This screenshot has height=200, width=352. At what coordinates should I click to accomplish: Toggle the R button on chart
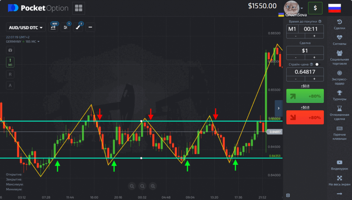coord(10,74)
